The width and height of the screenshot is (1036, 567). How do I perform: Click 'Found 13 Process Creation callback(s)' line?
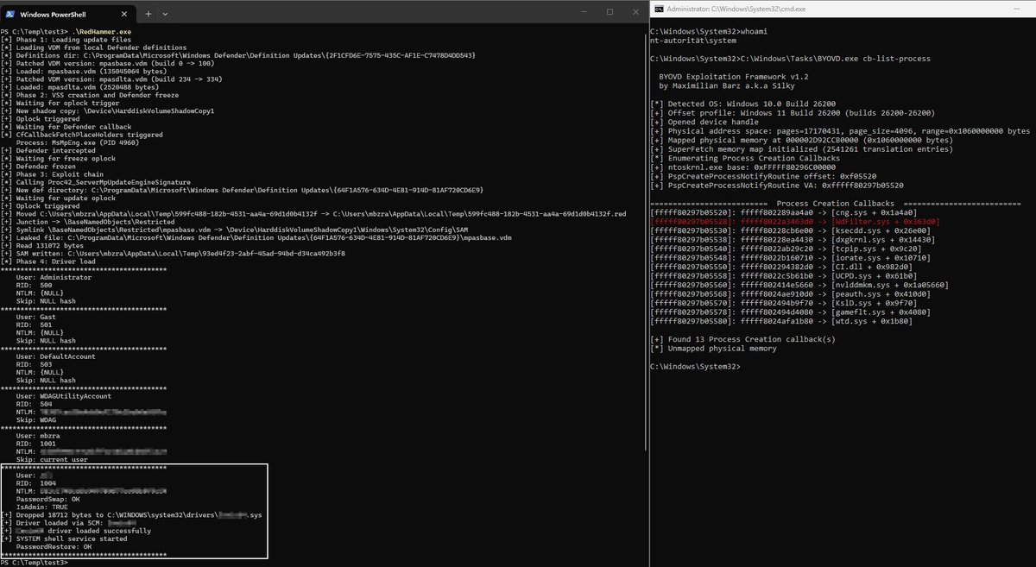[742, 339]
